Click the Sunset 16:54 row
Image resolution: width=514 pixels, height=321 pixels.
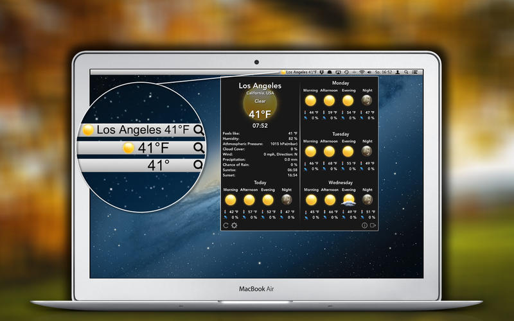coord(260,175)
